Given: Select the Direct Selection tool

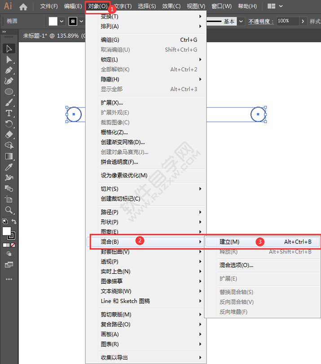Looking at the screenshot, I should pos(9,60).
